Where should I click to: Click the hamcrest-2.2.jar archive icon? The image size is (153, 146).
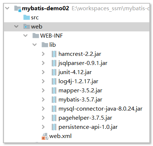pyautogui.click(x=54, y=54)
